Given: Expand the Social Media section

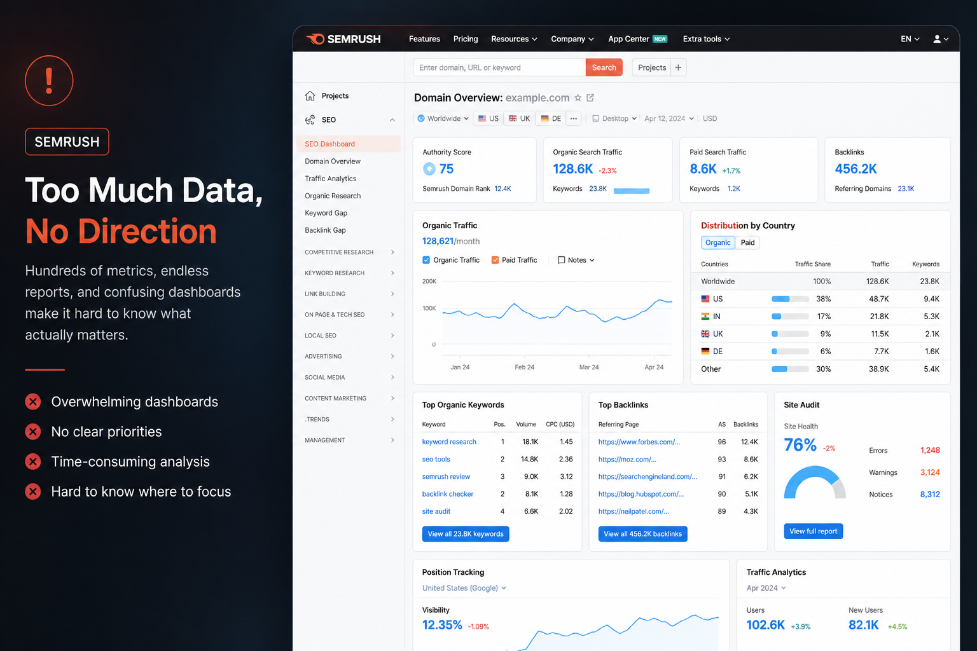Looking at the screenshot, I should 349,378.
